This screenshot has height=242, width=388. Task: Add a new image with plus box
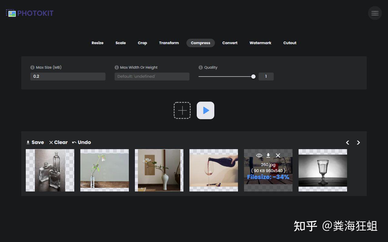point(182,110)
